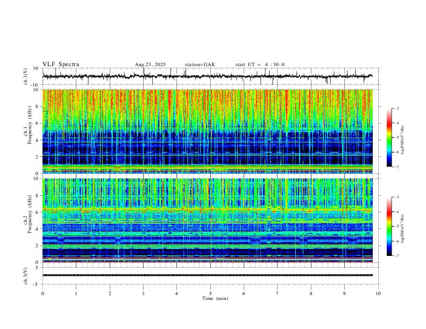Screen dimensions: 426x329
Task: Click the "-7" tick on the ch.1 color bar
Action: [397, 167]
